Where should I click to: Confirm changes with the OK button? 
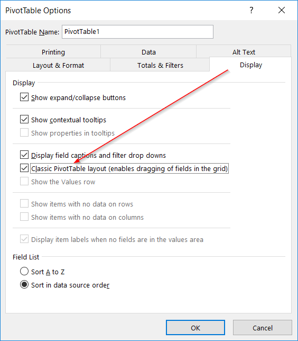tap(195, 328)
